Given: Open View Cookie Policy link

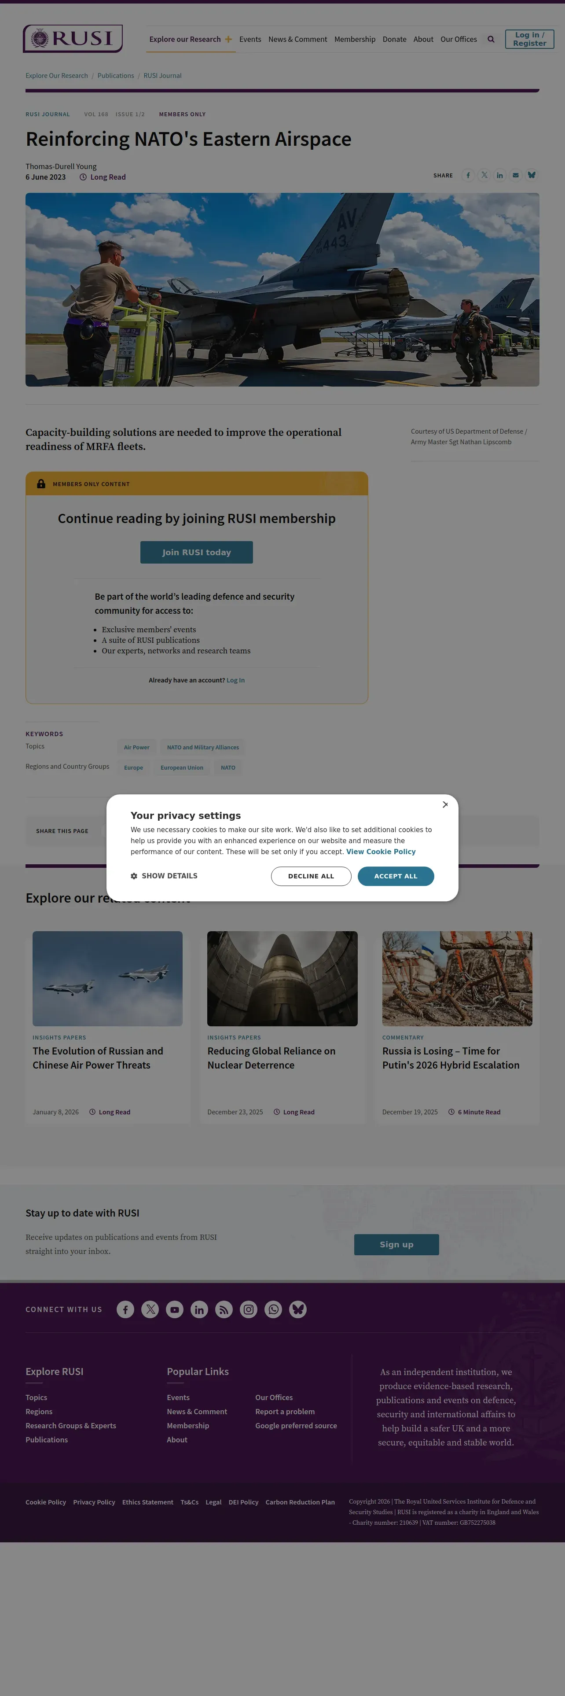Looking at the screenshot, I should 381,852.
